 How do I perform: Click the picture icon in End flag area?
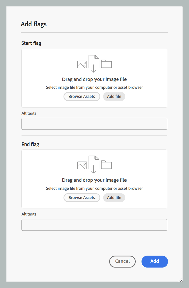pyautogui.click(x=82, y=165)
